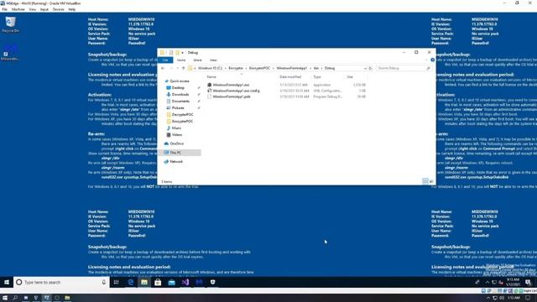Open EncryptedPOC folder in navigation pane
537x302 pixels.
pos(182,121)
